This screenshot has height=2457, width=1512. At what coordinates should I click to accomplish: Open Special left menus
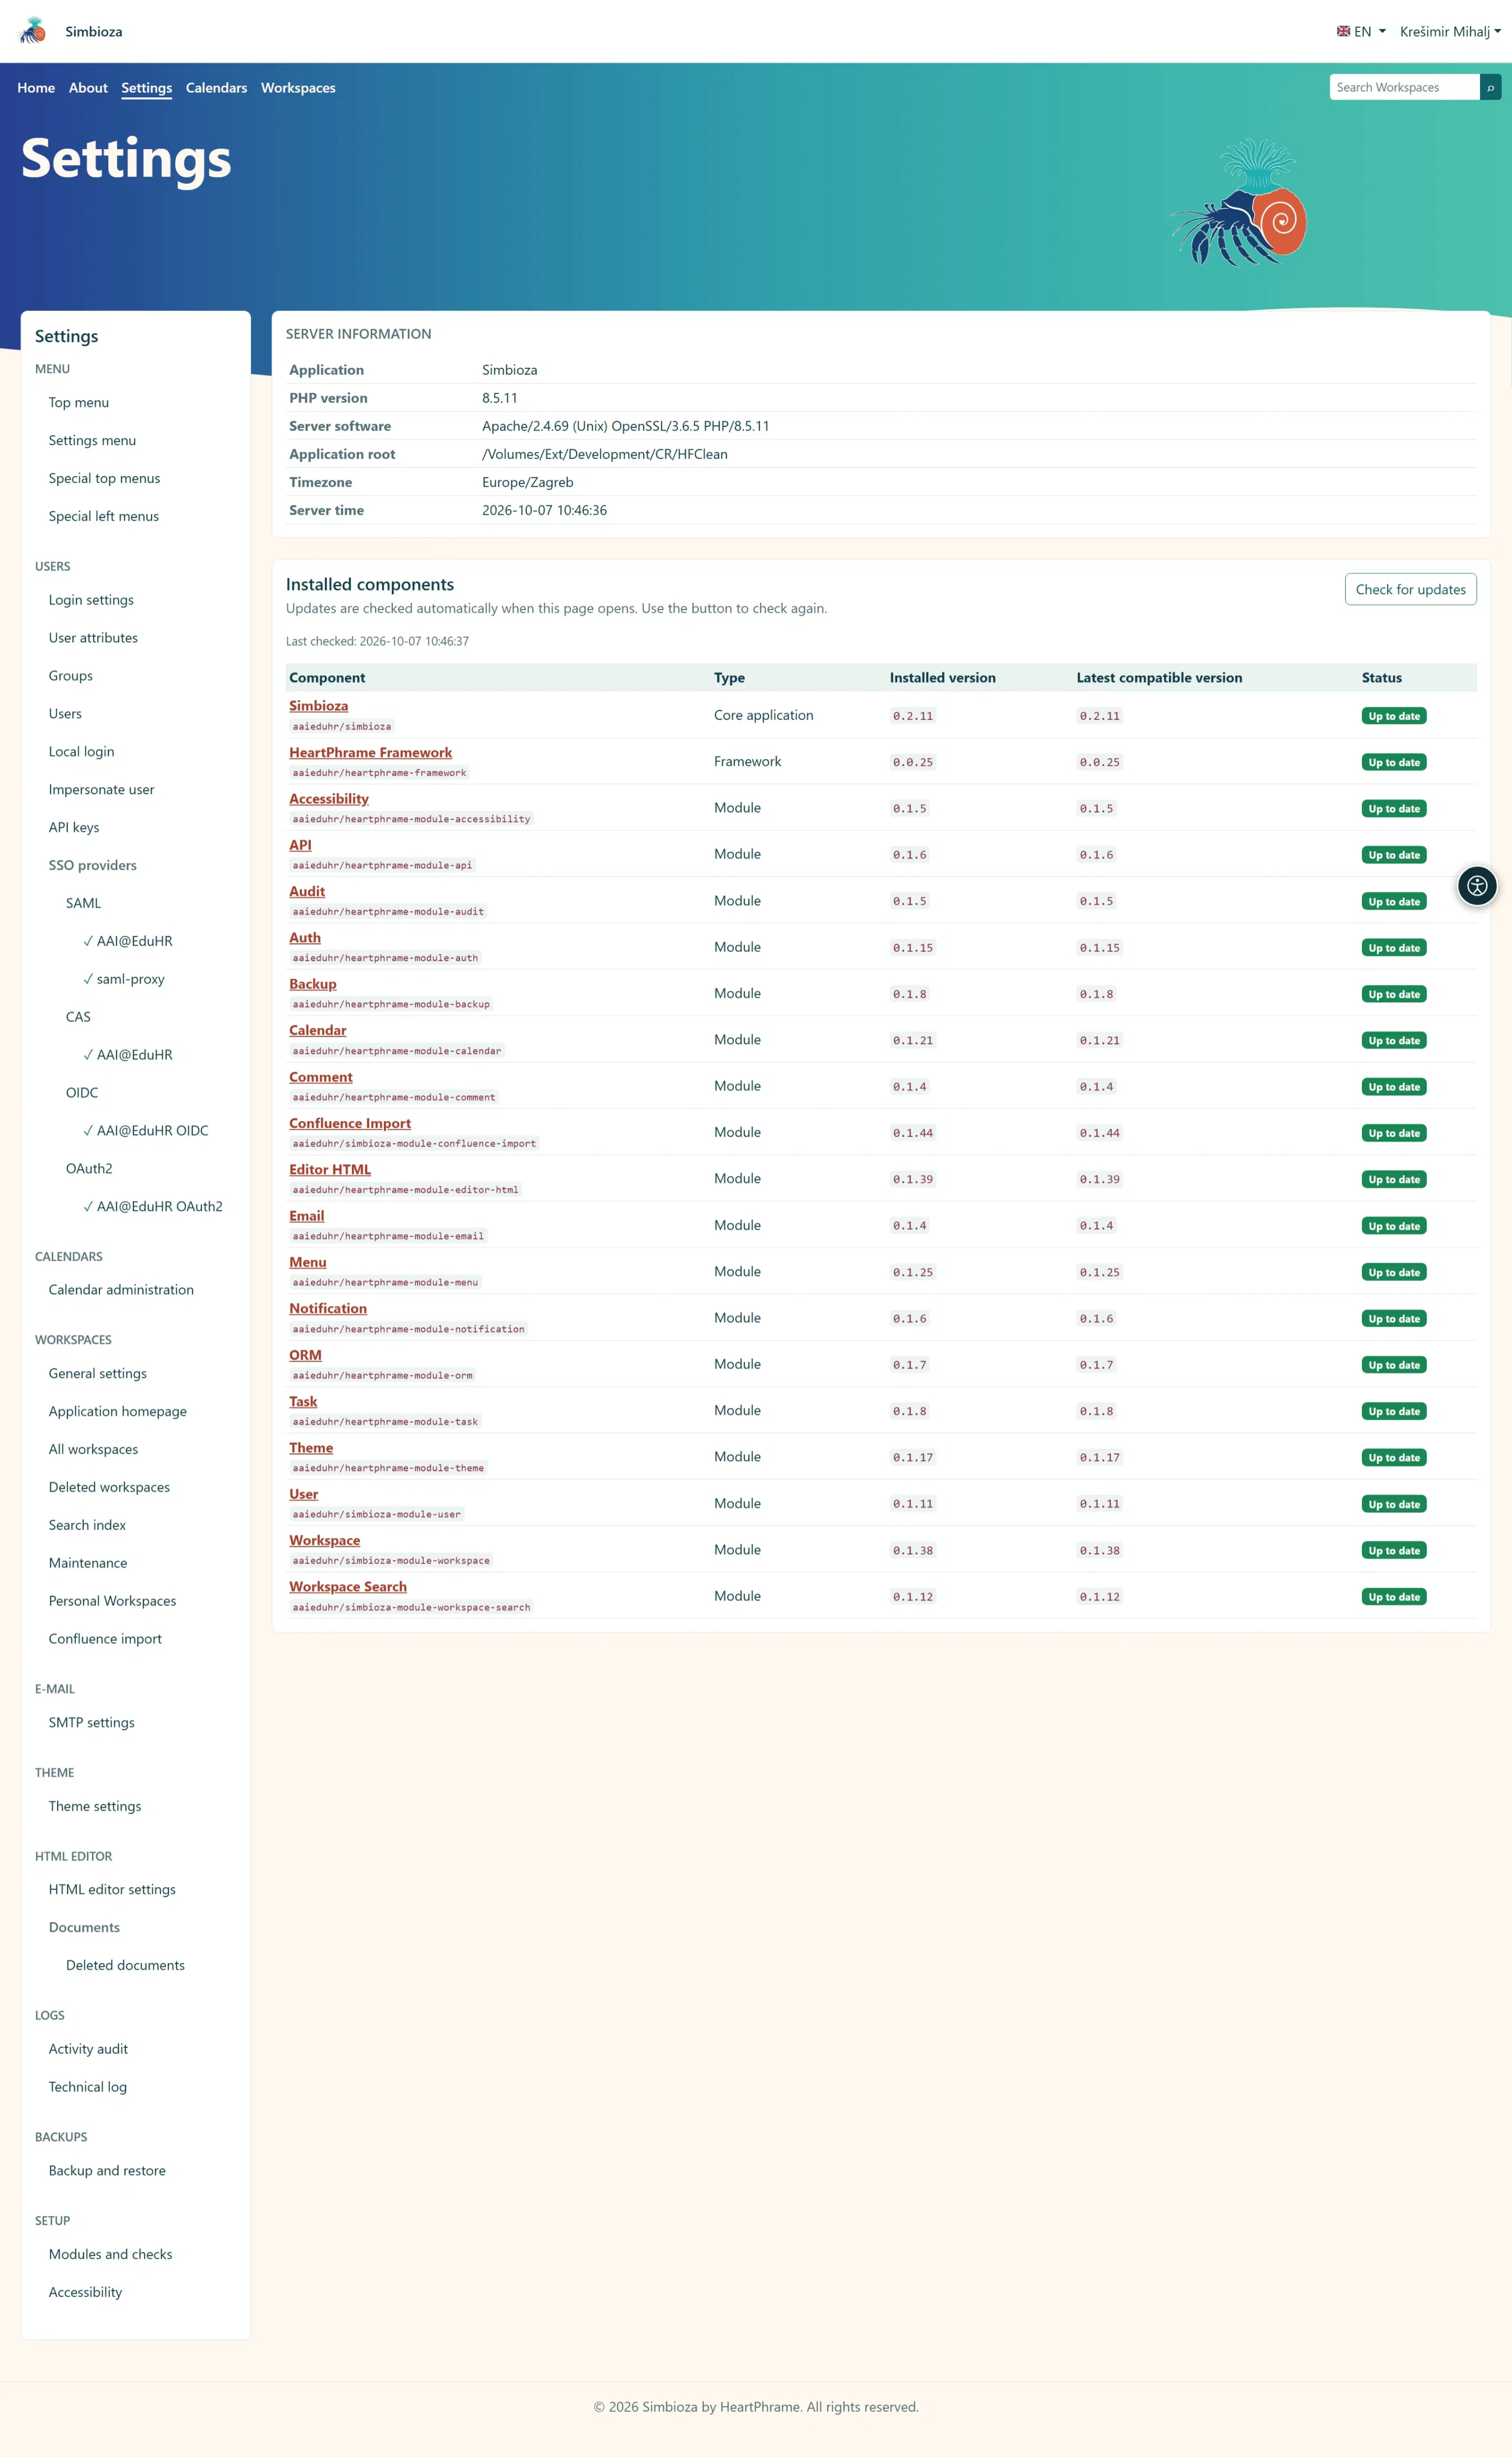coord(104,516)
